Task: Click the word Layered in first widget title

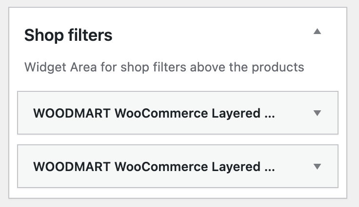Action: point(236,114)
